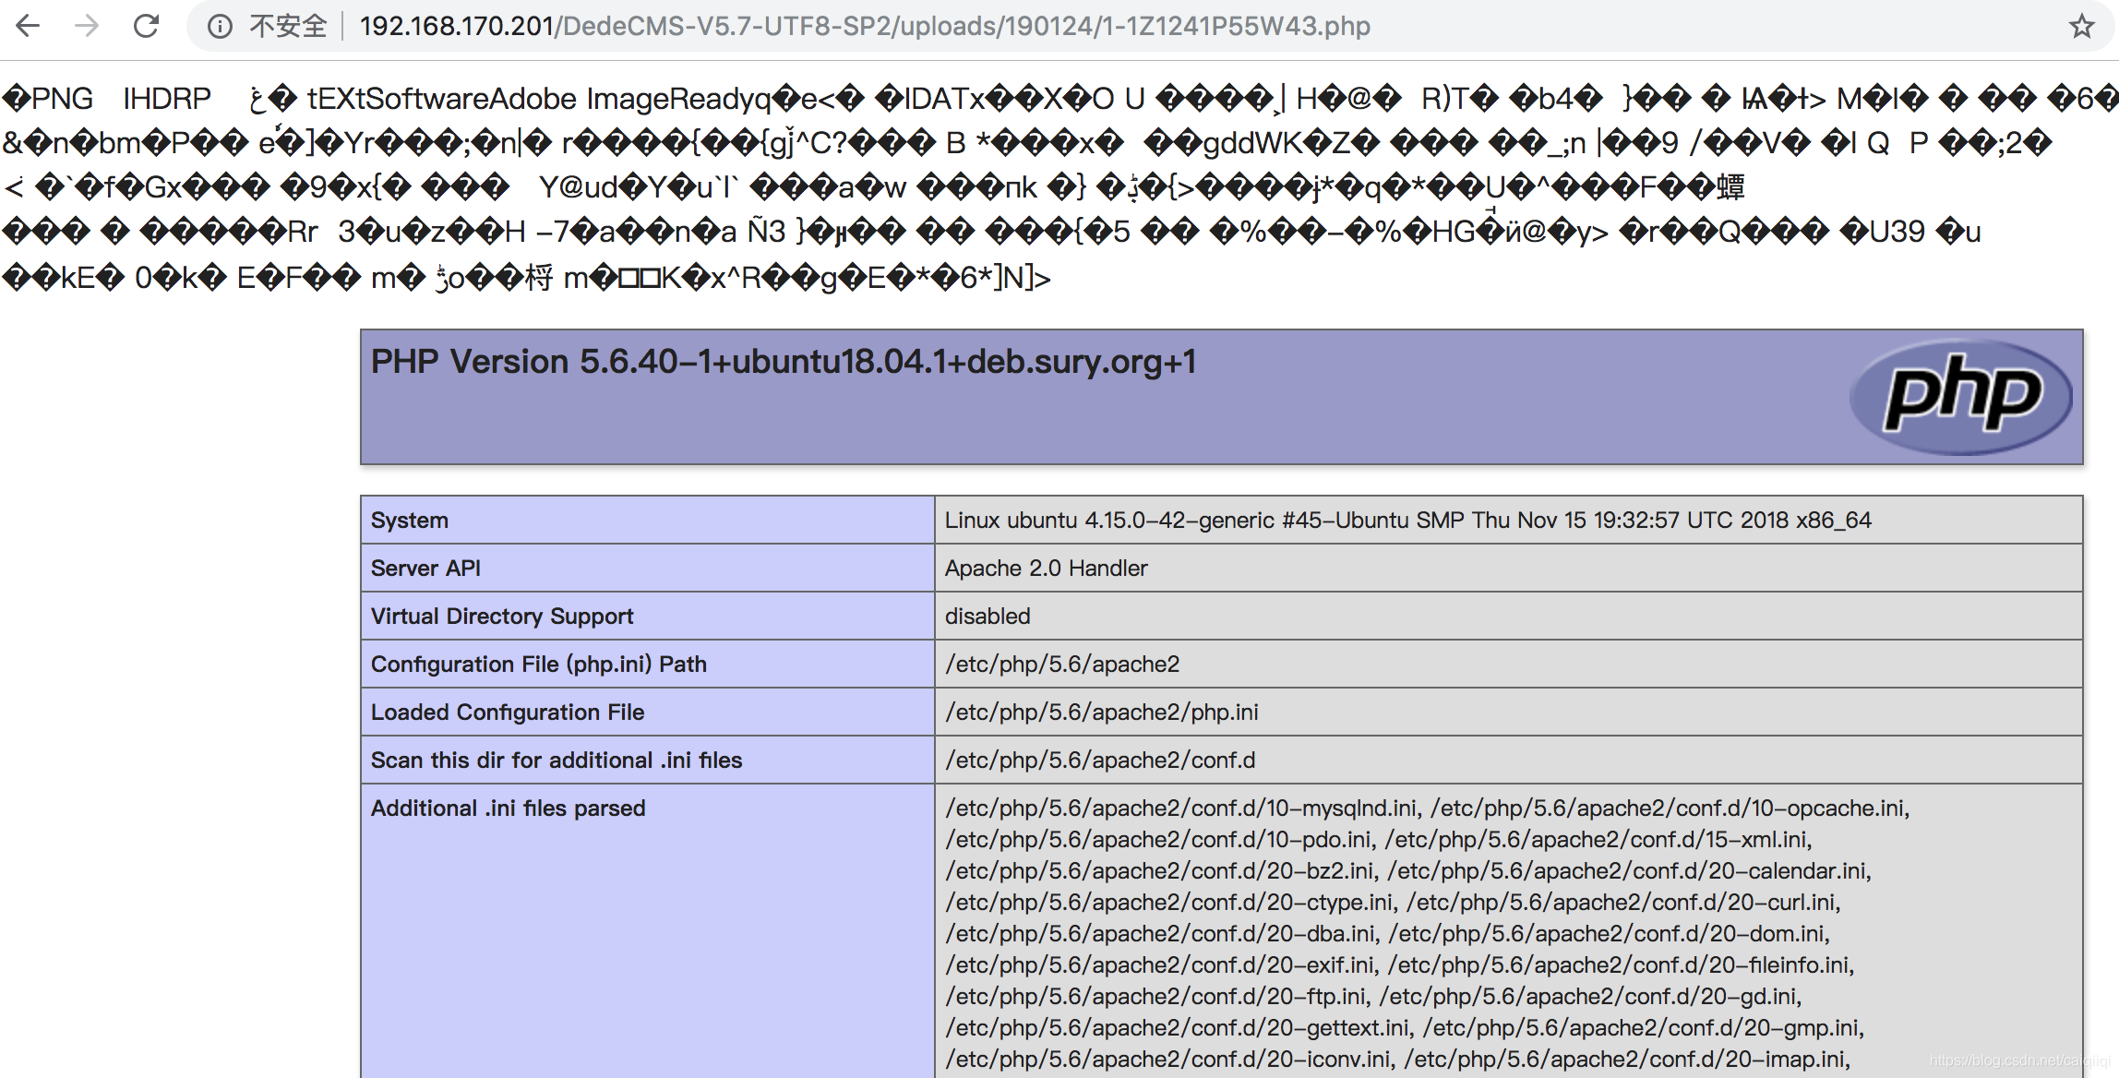Click the /etc/php/5.6/apache2 path value

click(x=1062, y=665)
